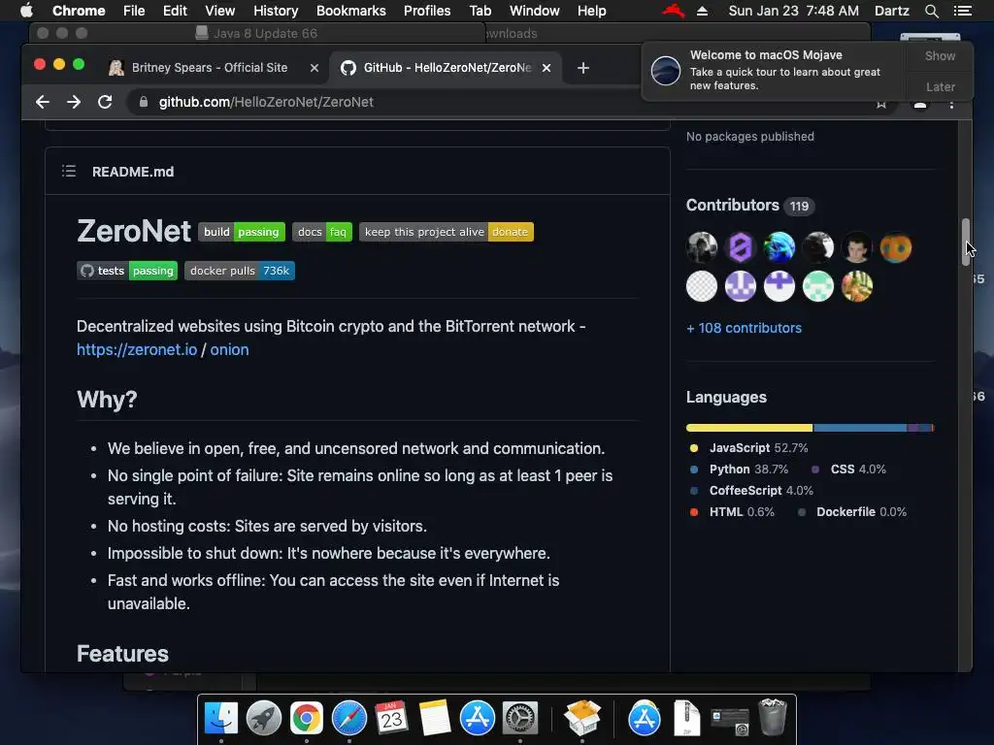Open the Contributors heading link
Viewport: 994px width, 745px height.
coord(732,206)
